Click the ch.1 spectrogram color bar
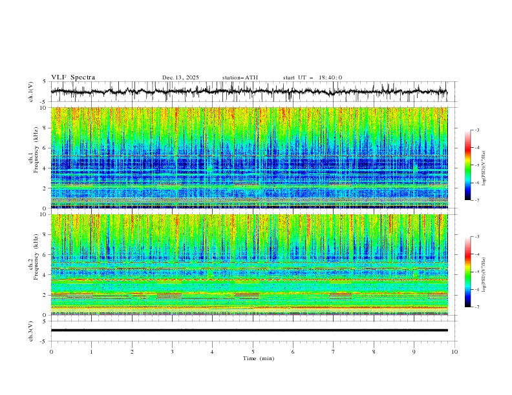 tap(467, 165)
